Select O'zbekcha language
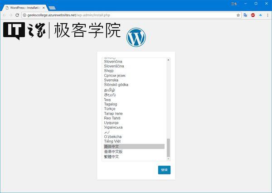Image resolution: width=272 pixels, height=193 pixels. [x=113, y=137]
